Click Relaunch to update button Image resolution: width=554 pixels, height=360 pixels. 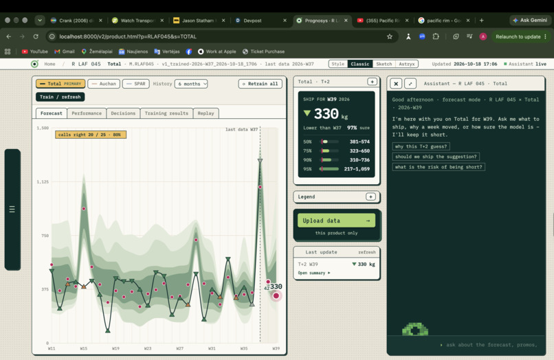point(518,36)
